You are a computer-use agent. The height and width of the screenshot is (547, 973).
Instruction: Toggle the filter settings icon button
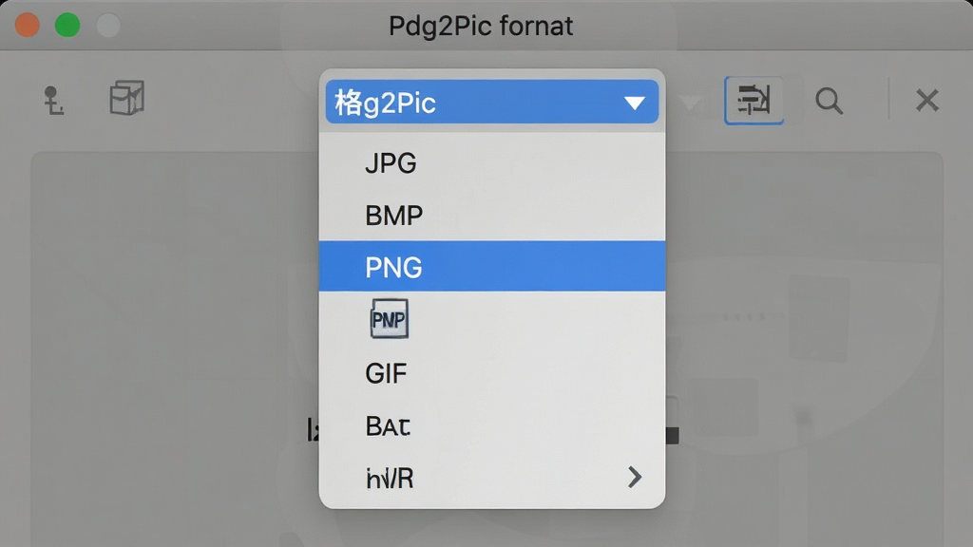pyautogui.click(x=754, y=101)
